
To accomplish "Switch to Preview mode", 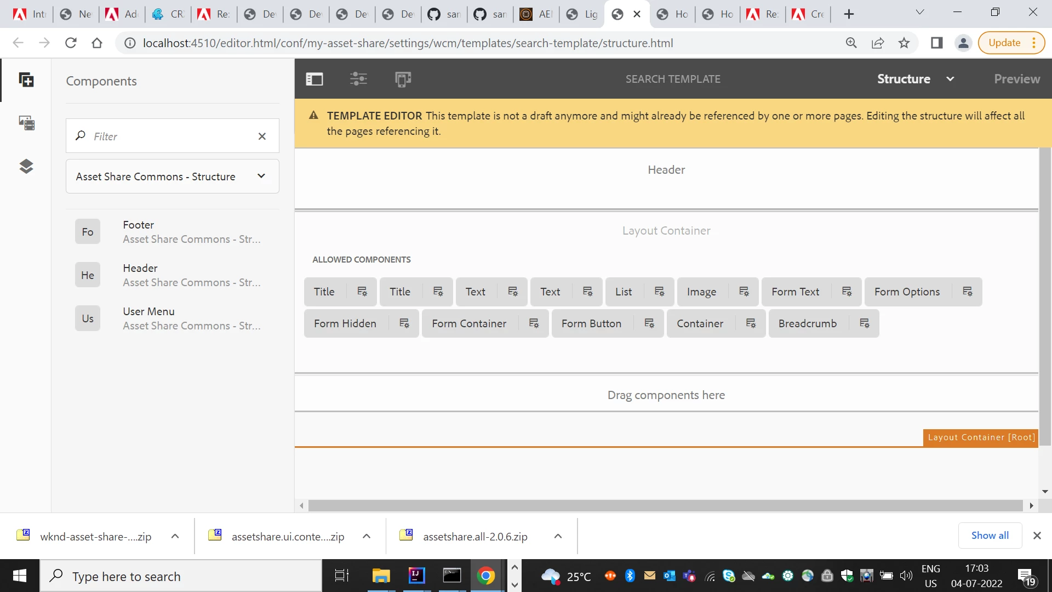I will (1017, 79).
